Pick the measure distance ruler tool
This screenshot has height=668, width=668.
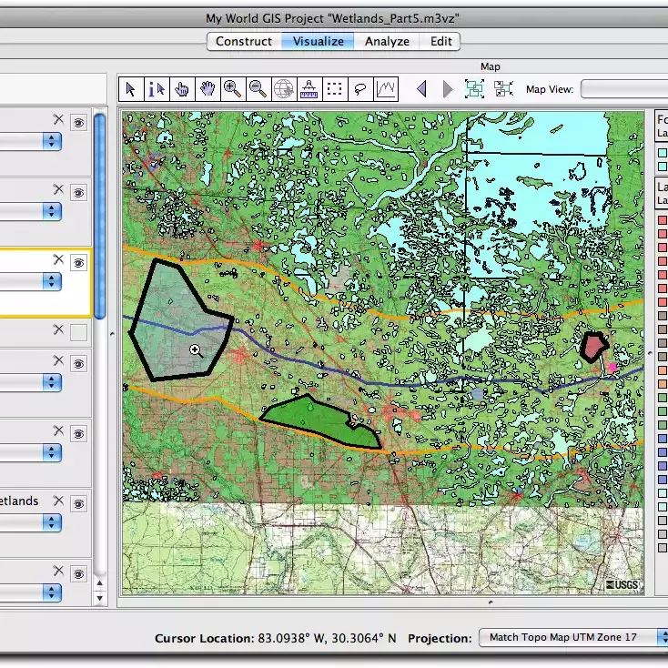[x=309, y=88]
